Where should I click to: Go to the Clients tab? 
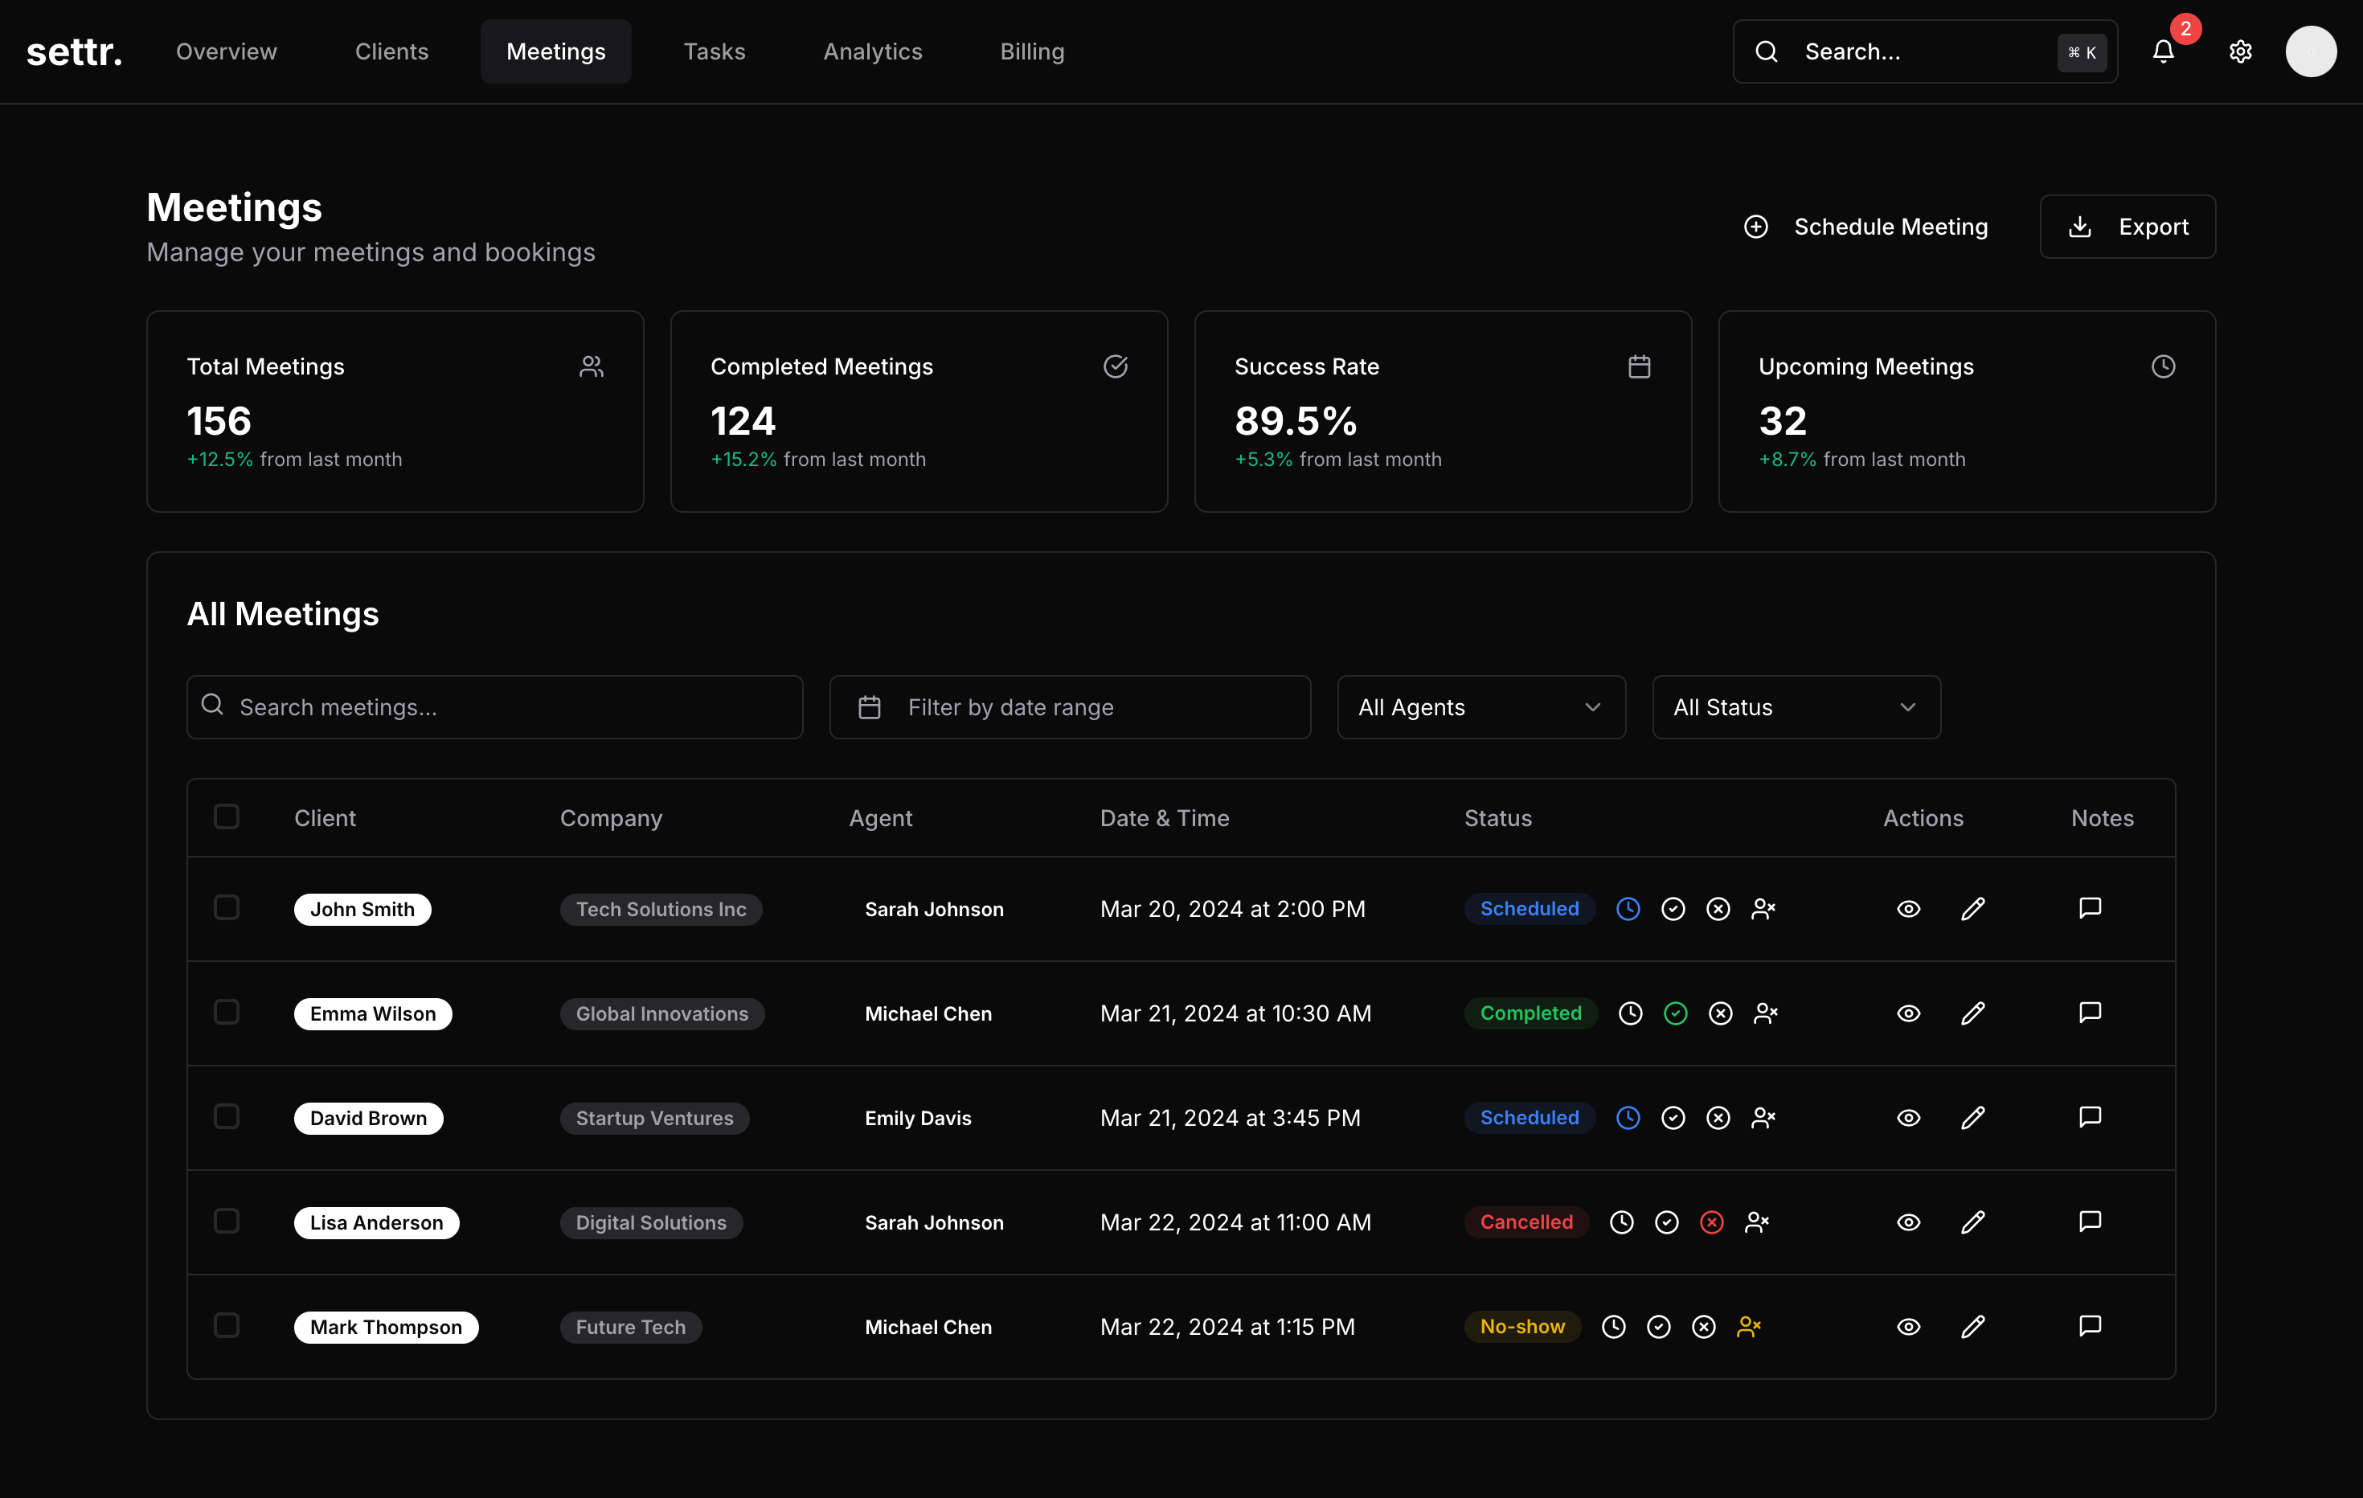(391, 52)
